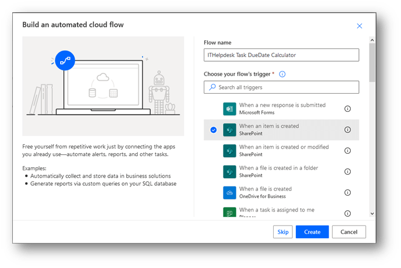Image resolution: width=401 pixels, height=268 pixels.
Task: Open info for item created or modified
Action: 347,151
